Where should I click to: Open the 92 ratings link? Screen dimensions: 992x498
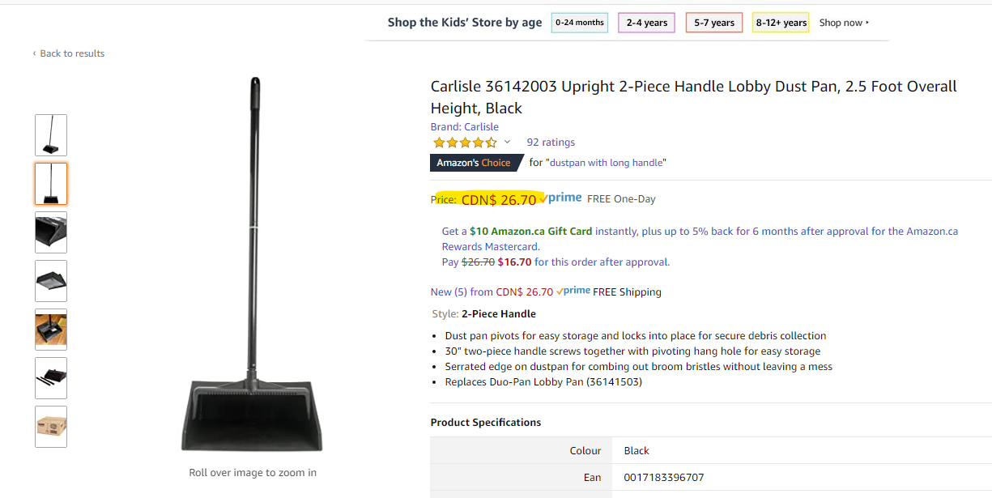pos(551,143)
